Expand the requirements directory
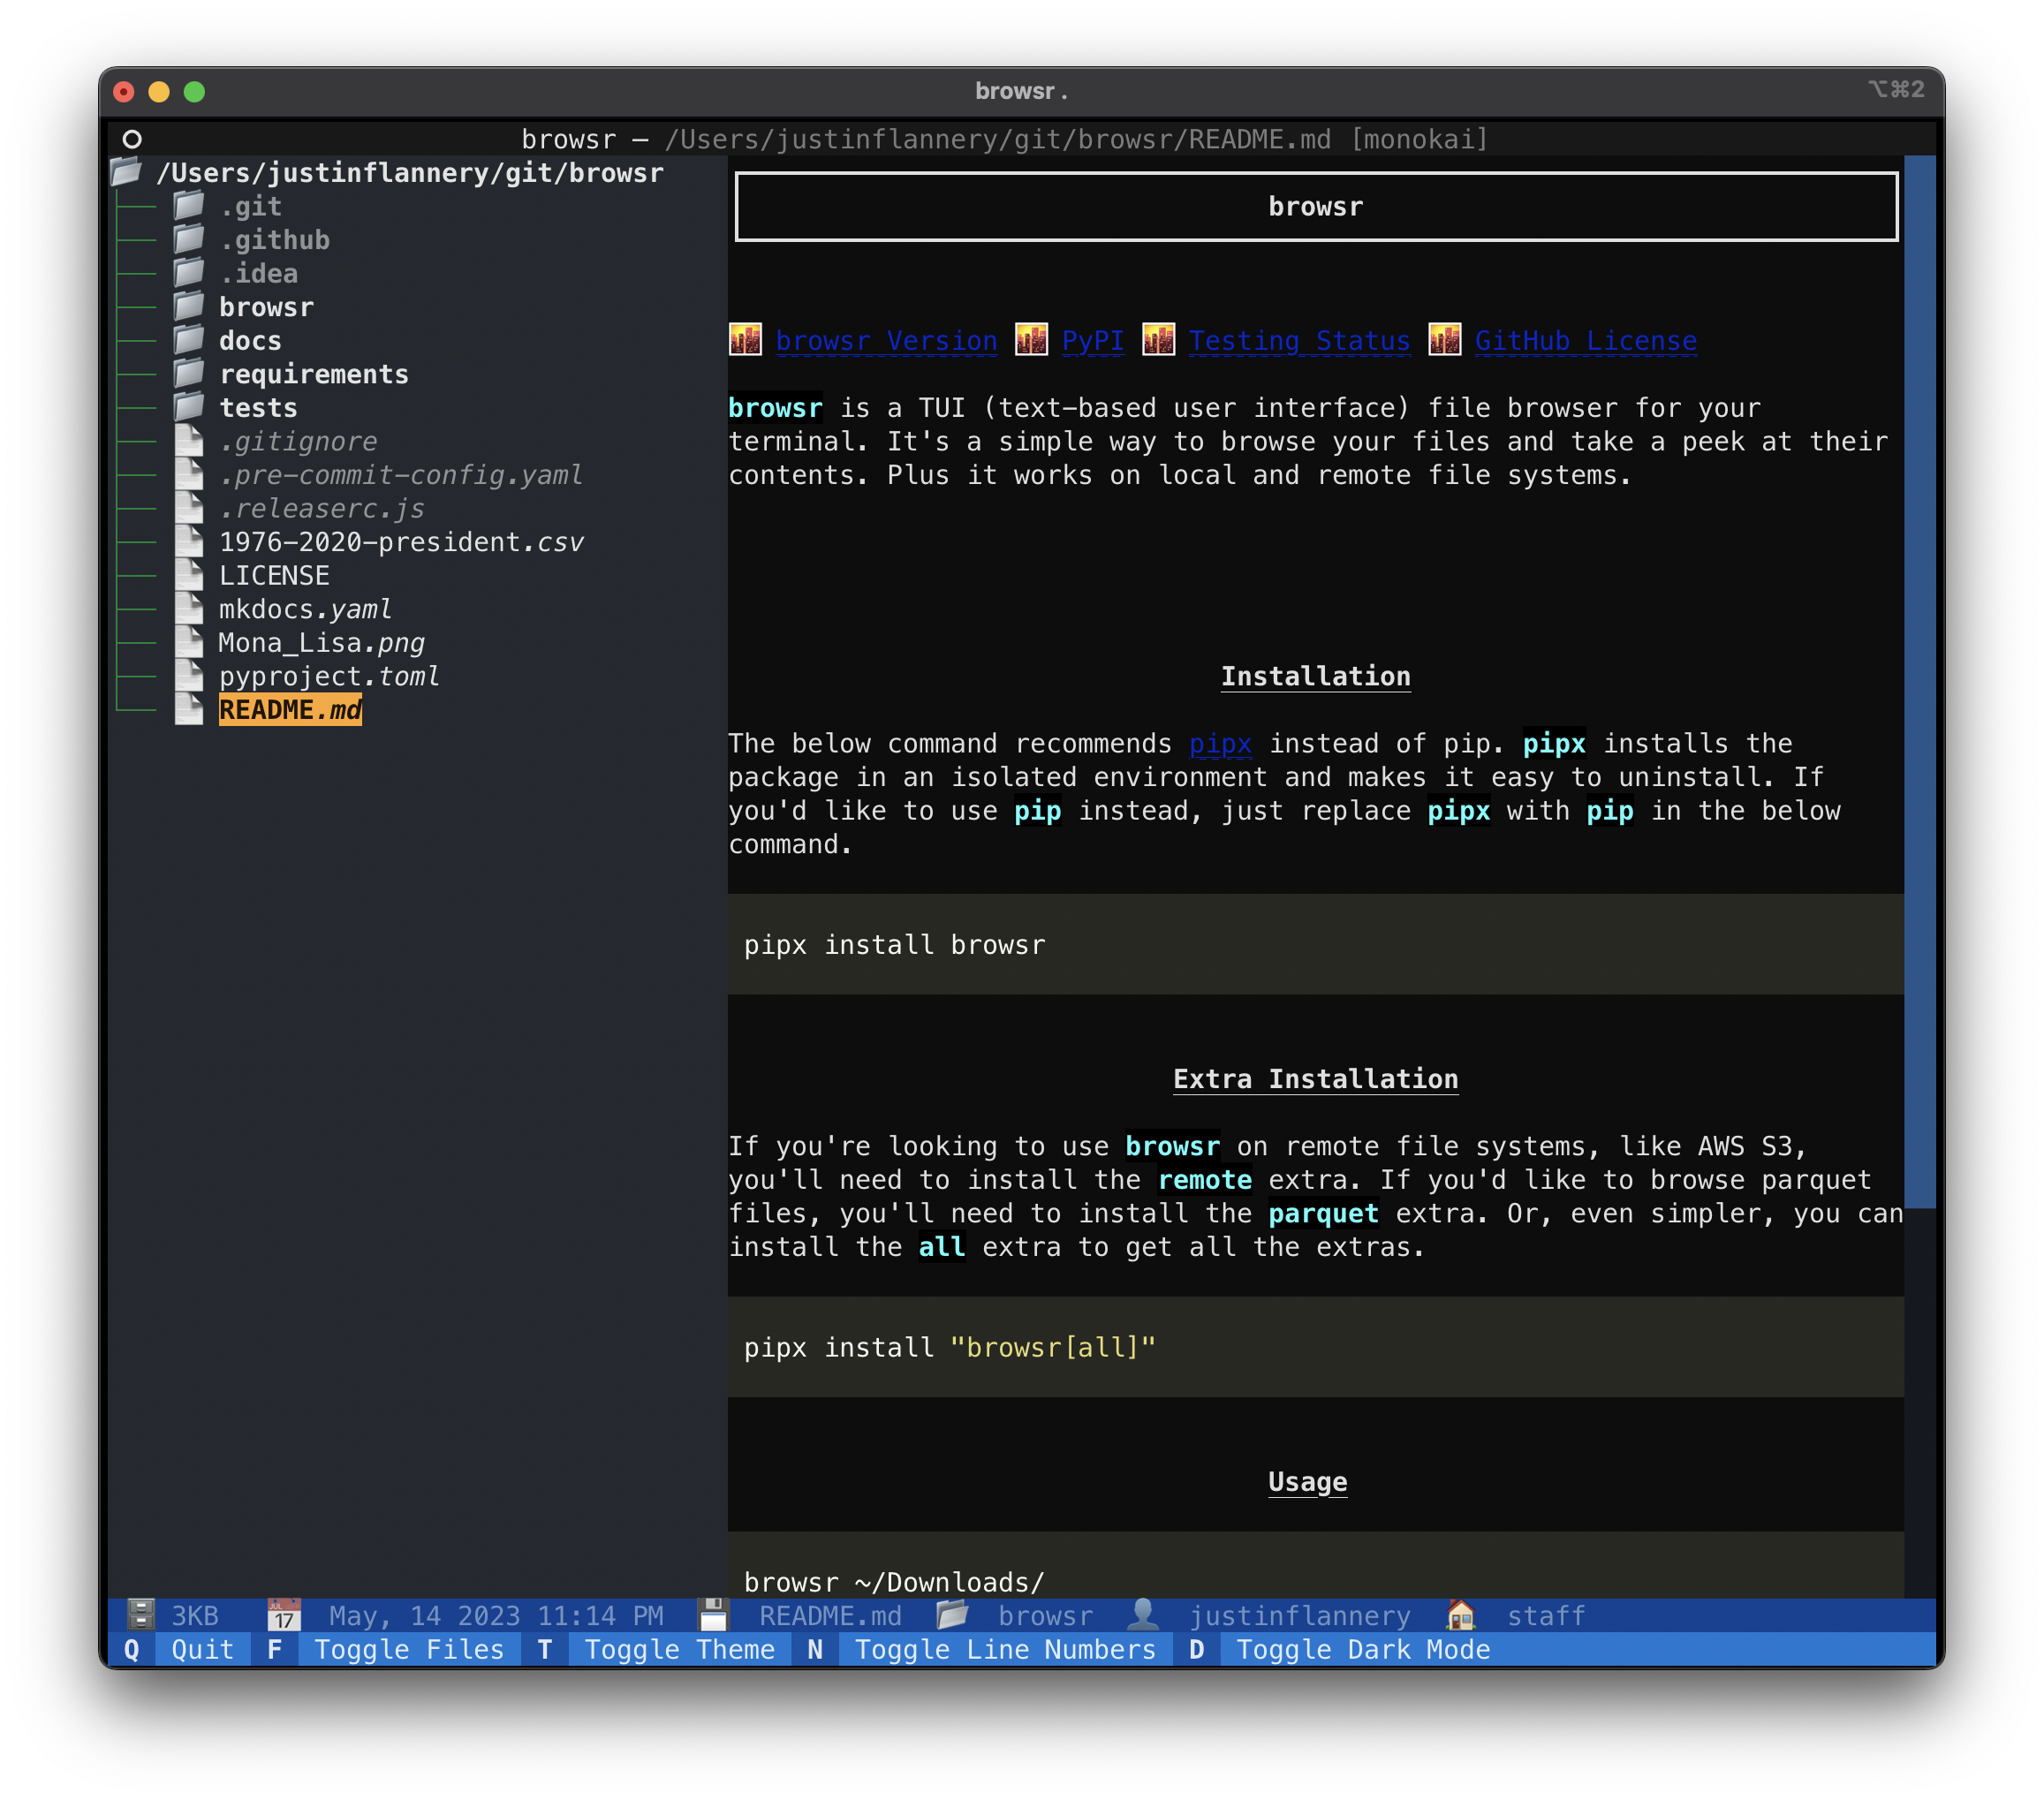The width and height of the screenshot is (2044, 1800). tap(313, 374)
